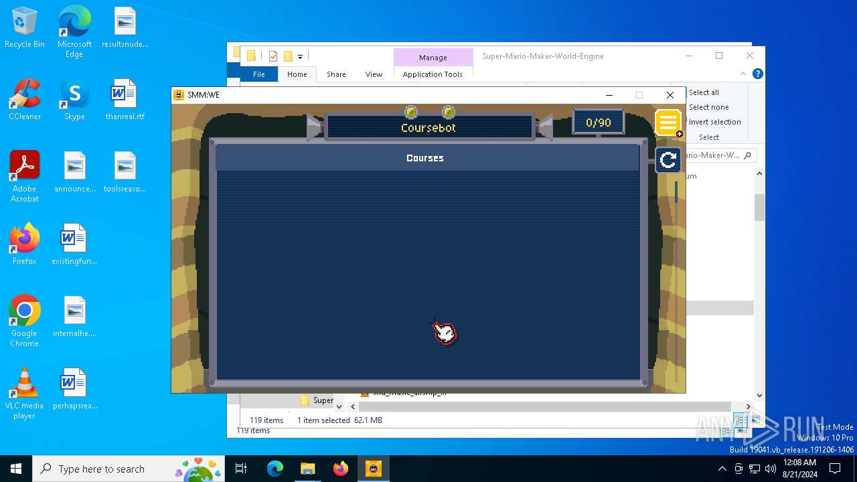Viewport: 857px width, 482px height.
Task: Open the notification center icon
Action: (x=835, y=469)
